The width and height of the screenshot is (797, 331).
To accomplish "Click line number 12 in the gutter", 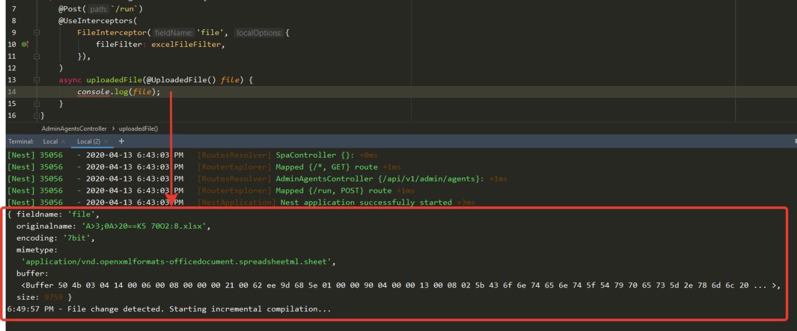I will 12,68.
